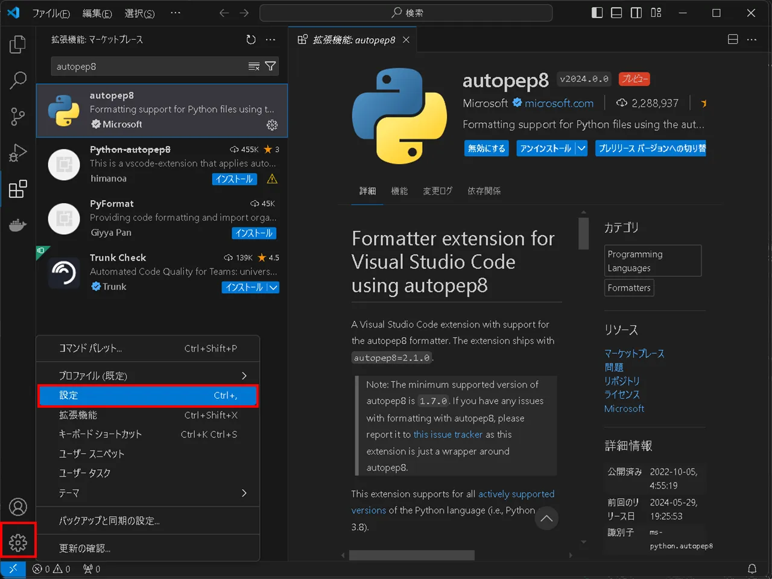772x579 pixels.
Task: Install the Python-autopep8 extension
Action: tap(235, 179)
